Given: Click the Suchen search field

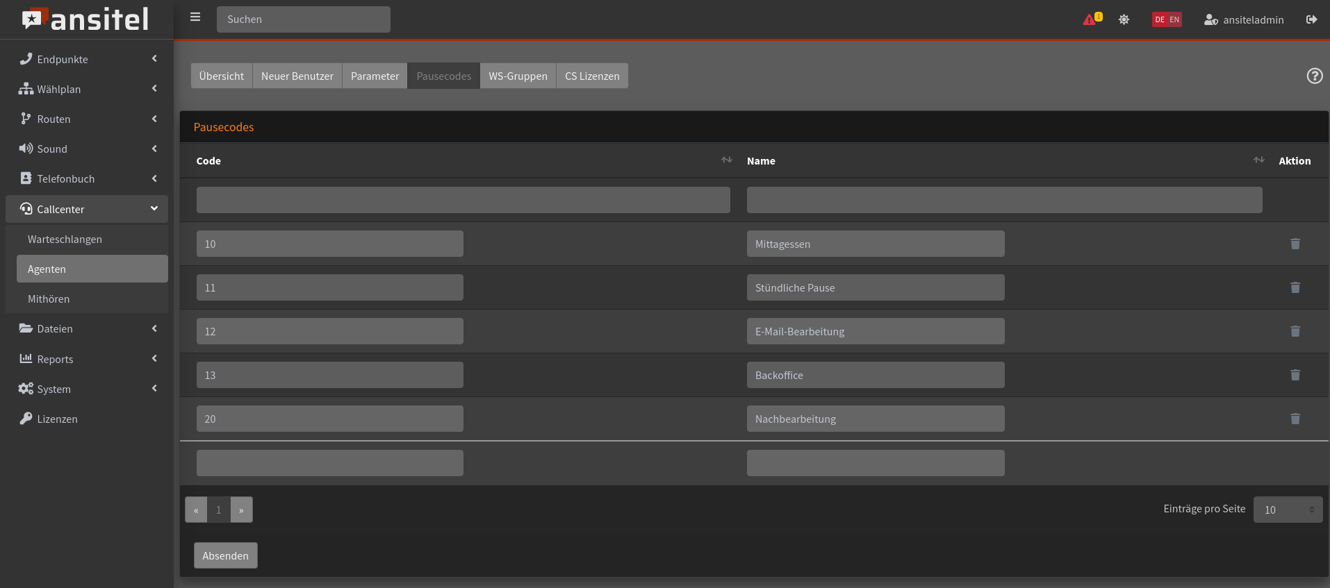Looking at the screenshot, I should click(x=303, y=19).
